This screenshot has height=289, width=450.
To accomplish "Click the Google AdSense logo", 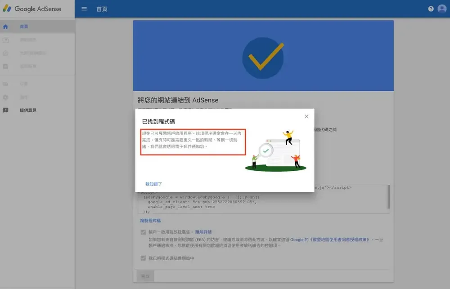I will [x=32, y=9].
